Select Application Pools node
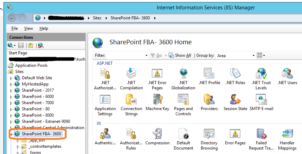 [32, 65]
